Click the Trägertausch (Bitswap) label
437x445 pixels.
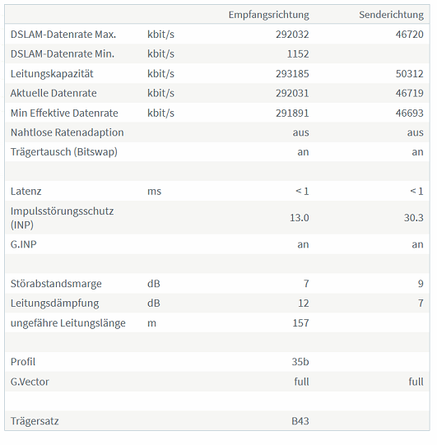[64, 152]
